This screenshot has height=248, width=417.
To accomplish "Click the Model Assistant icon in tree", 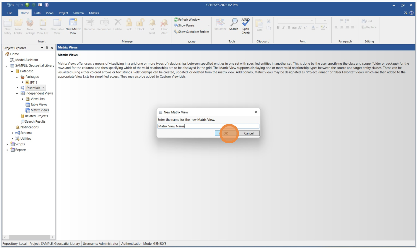I will 12,60.
